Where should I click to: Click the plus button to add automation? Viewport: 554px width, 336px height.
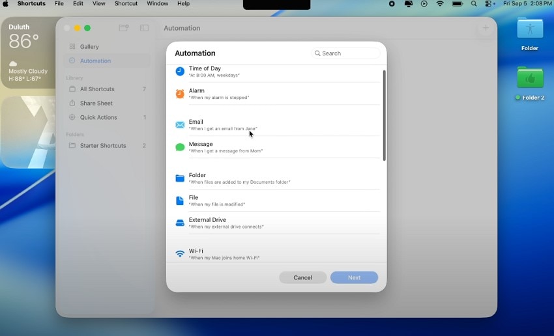pyautogui.click(x=486, y=28)
